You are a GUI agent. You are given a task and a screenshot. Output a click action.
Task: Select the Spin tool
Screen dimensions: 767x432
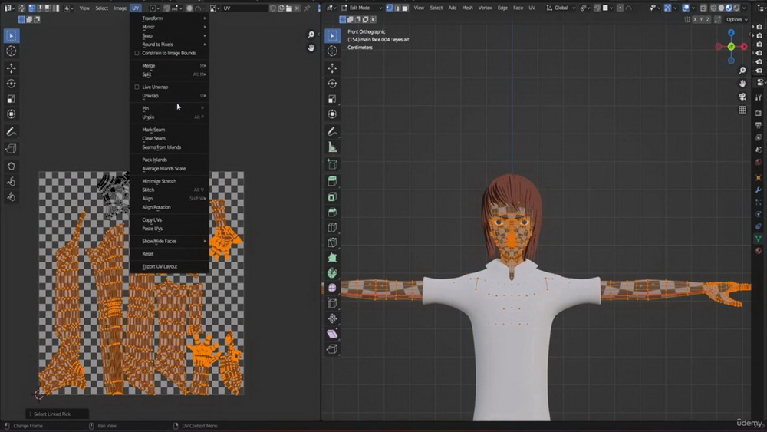332,273
